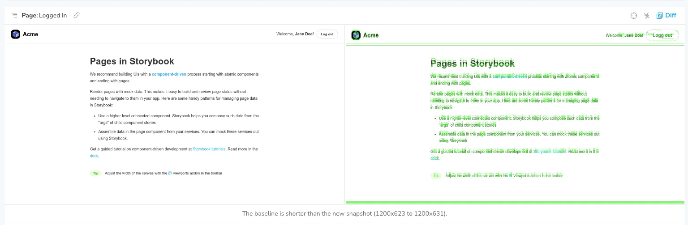Open the docs link in the baseline snapshot
Image resolution: width=688 pixels, height=225 pixels.
tap(94, 156)
